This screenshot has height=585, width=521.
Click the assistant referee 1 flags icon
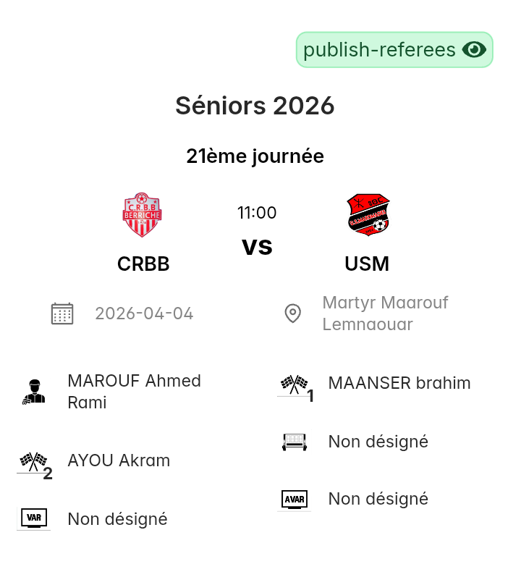point(294,384)
